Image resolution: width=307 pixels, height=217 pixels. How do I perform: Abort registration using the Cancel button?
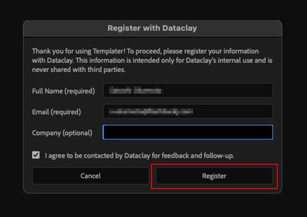tap(90, 176)
